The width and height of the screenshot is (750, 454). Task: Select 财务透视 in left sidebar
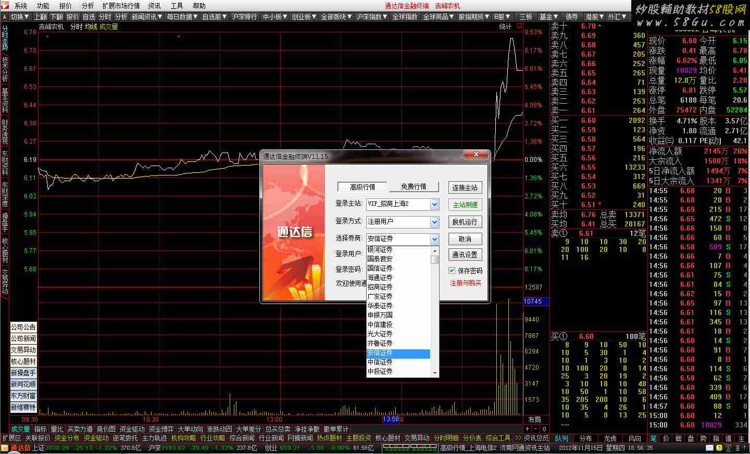(5, 132)
